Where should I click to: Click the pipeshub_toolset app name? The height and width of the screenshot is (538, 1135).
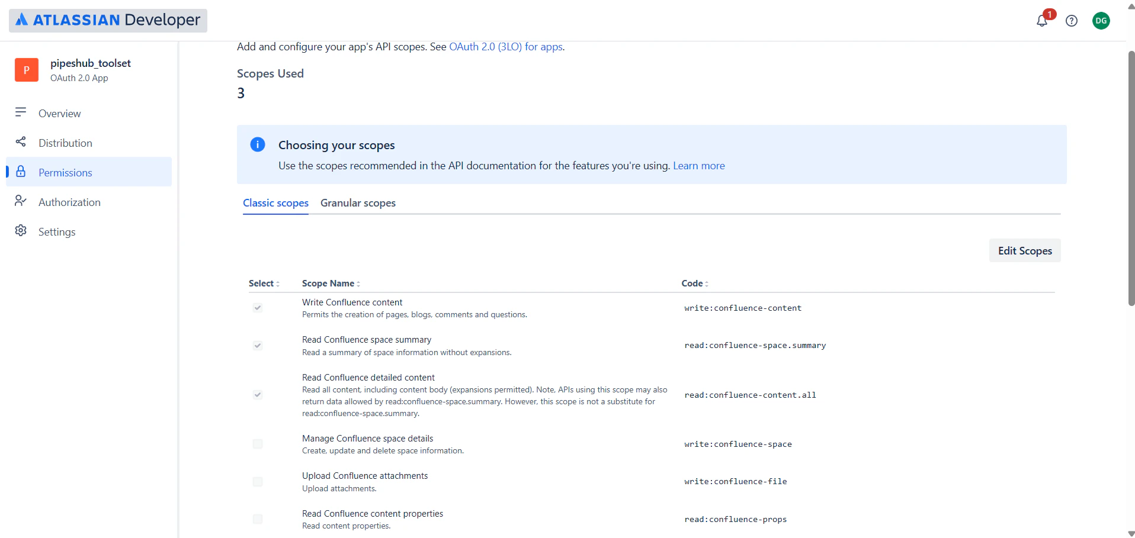(91, 63)
